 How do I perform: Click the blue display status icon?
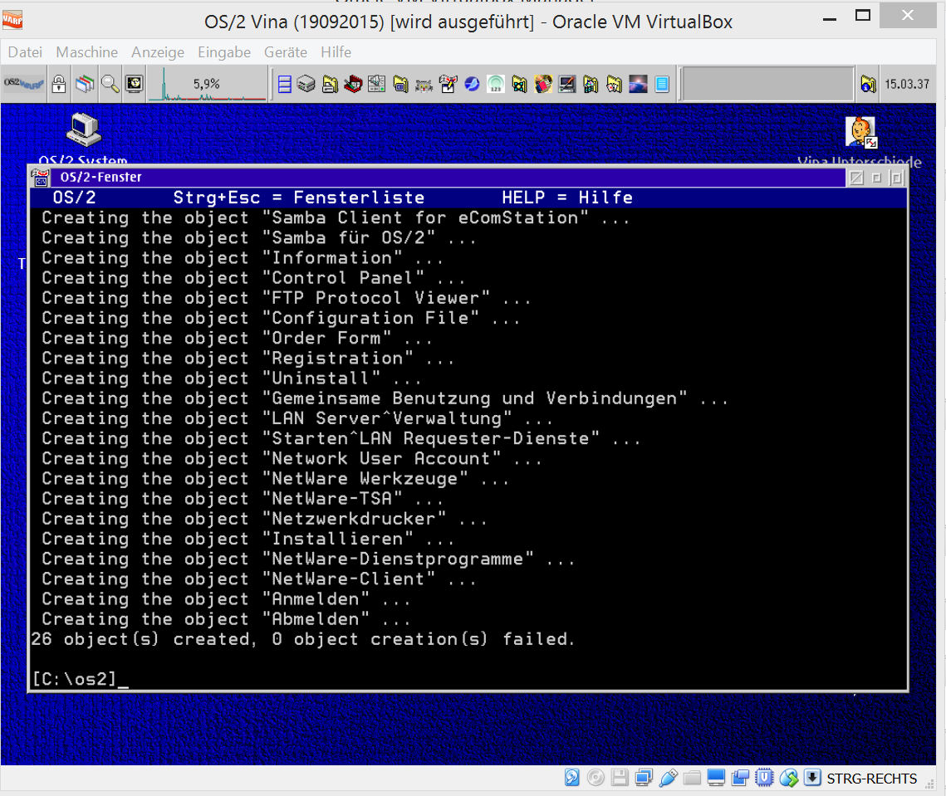click(716, 778)
